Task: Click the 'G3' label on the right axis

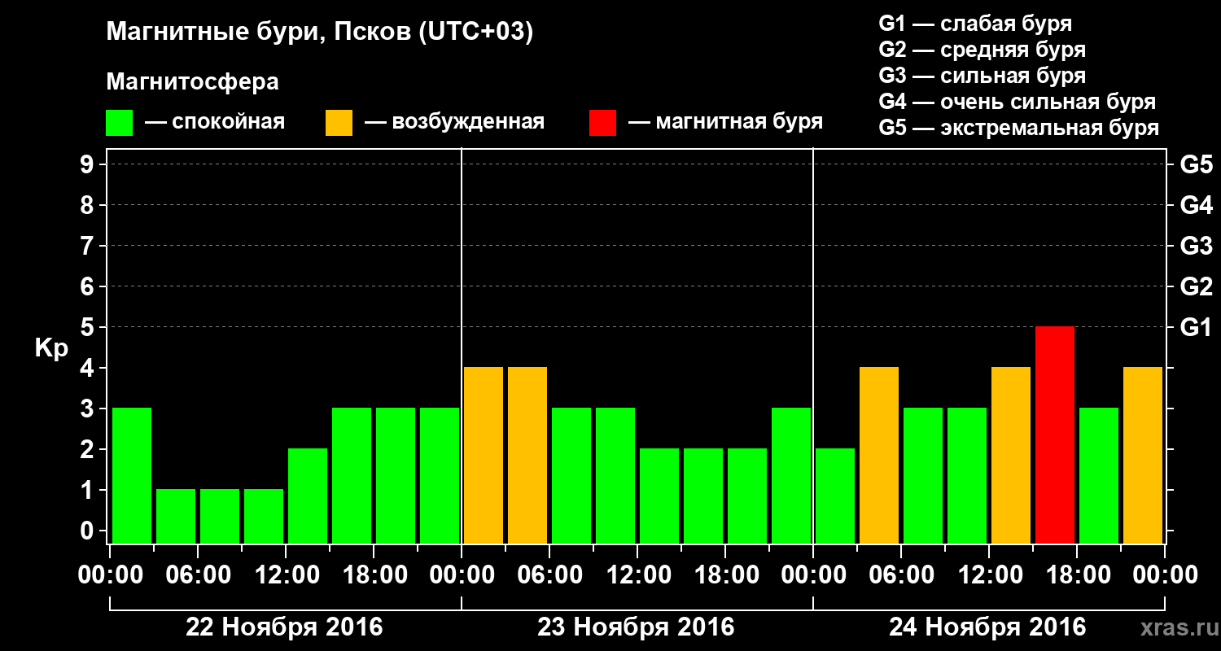Action: coord(1197,246)
